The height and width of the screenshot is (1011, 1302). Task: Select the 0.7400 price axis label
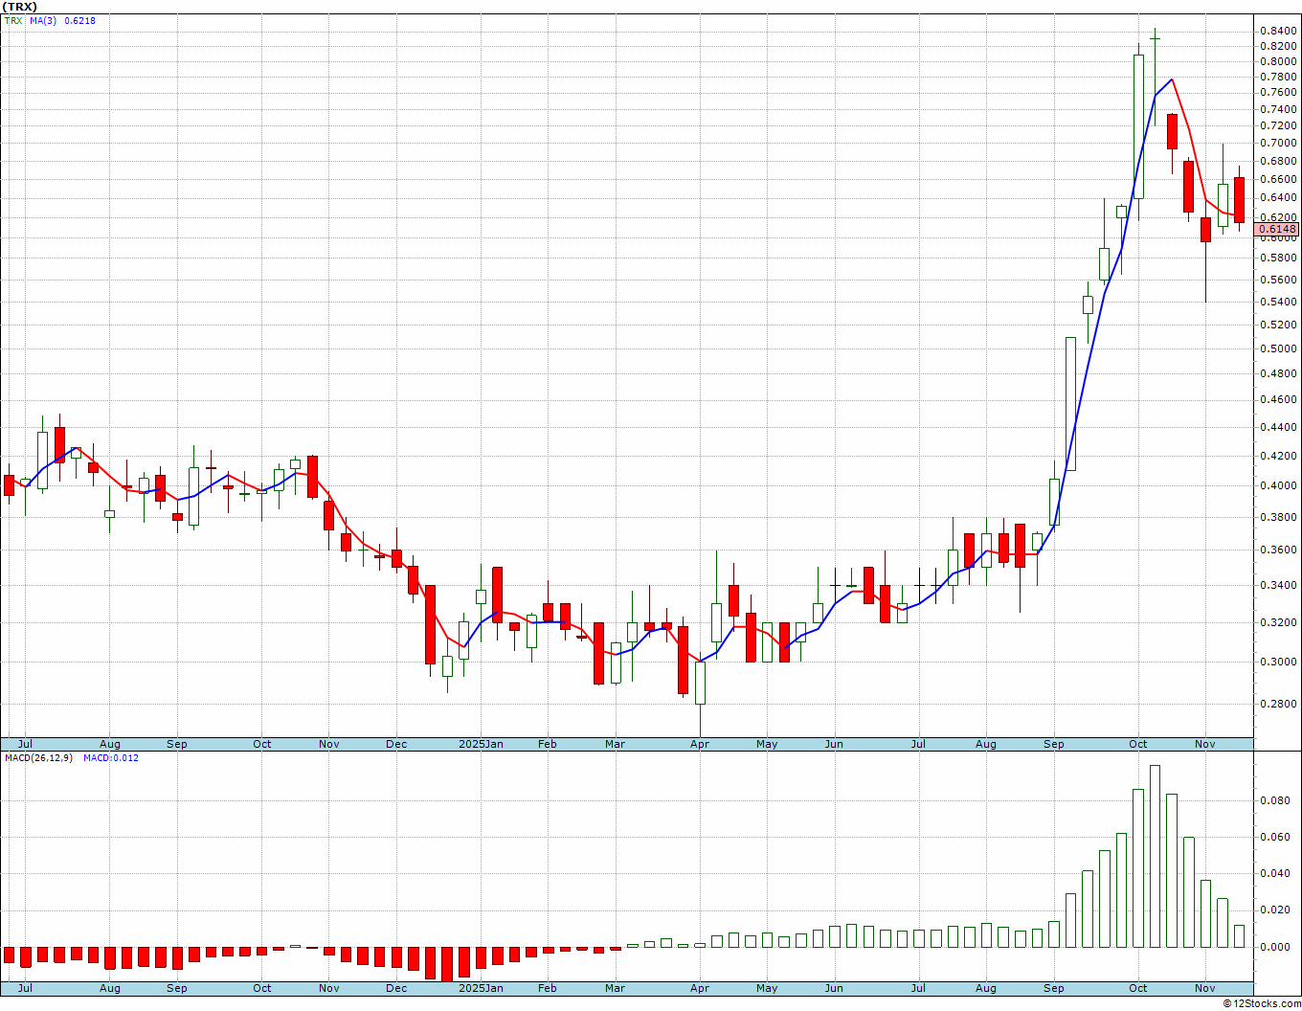coord(1278,110)
